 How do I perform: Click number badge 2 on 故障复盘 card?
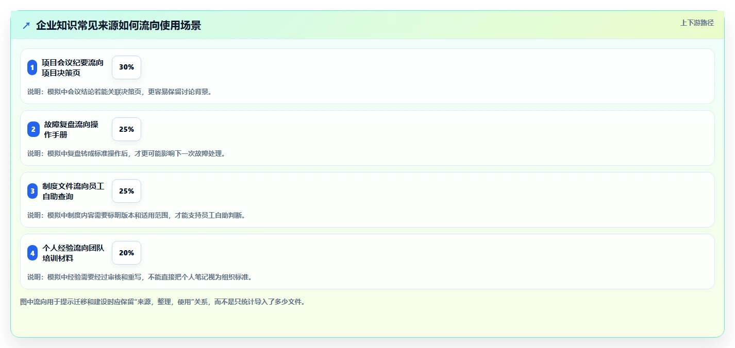pyautogui.click(x=33, y=129)
